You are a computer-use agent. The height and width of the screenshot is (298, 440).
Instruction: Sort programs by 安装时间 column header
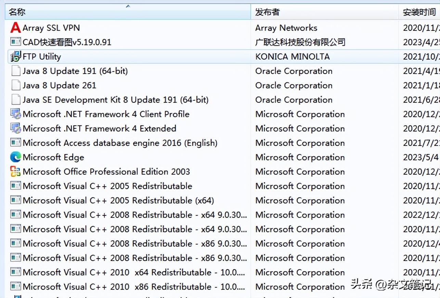pos(419,13)
